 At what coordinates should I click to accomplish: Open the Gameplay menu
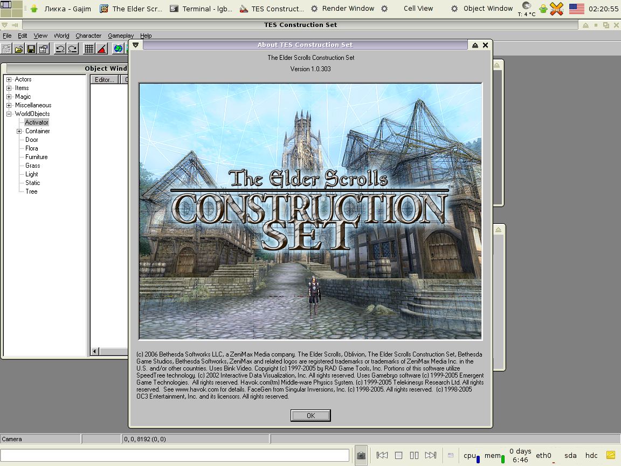(x=121, y=36)
